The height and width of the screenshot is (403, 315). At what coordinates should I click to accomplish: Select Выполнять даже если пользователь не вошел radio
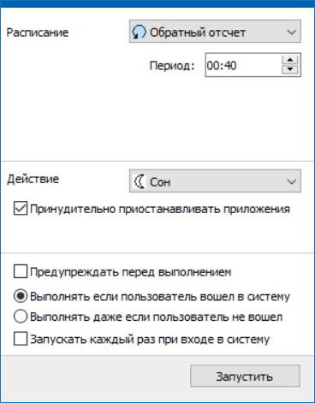click(21, 317)
